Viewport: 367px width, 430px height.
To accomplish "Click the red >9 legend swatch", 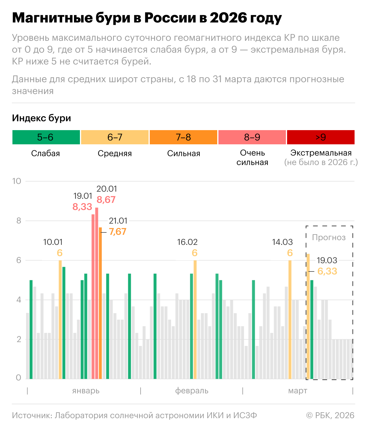I will [321, 137].
